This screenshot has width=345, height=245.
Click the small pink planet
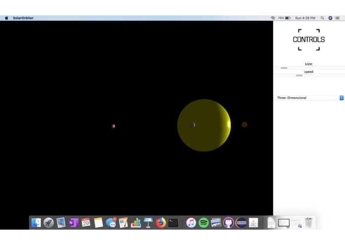(x=114, y=126)
